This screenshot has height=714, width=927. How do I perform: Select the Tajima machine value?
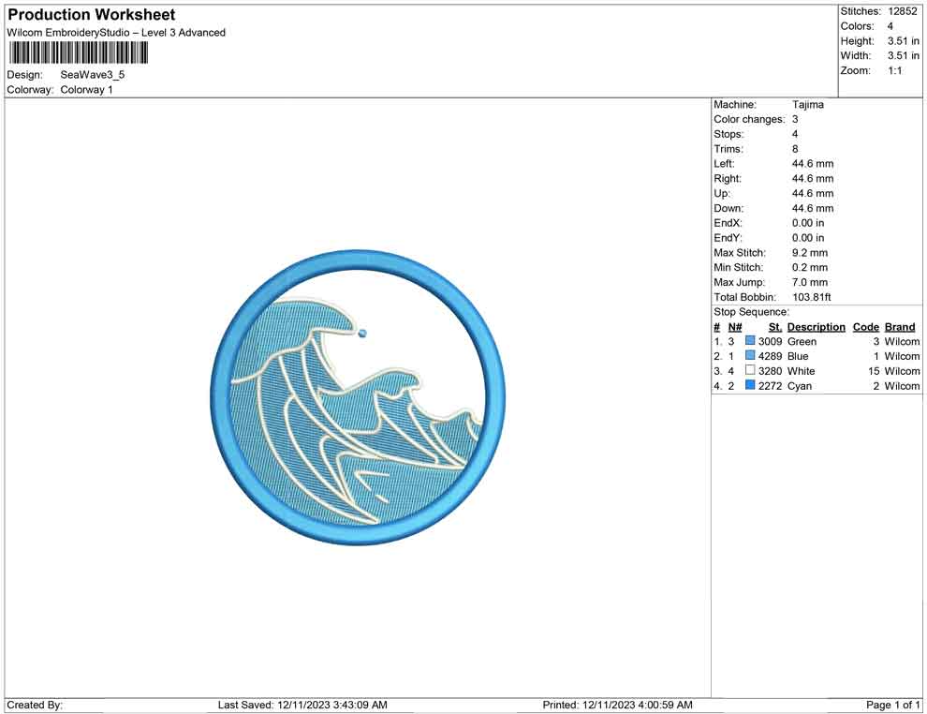[x=808, y=105]
